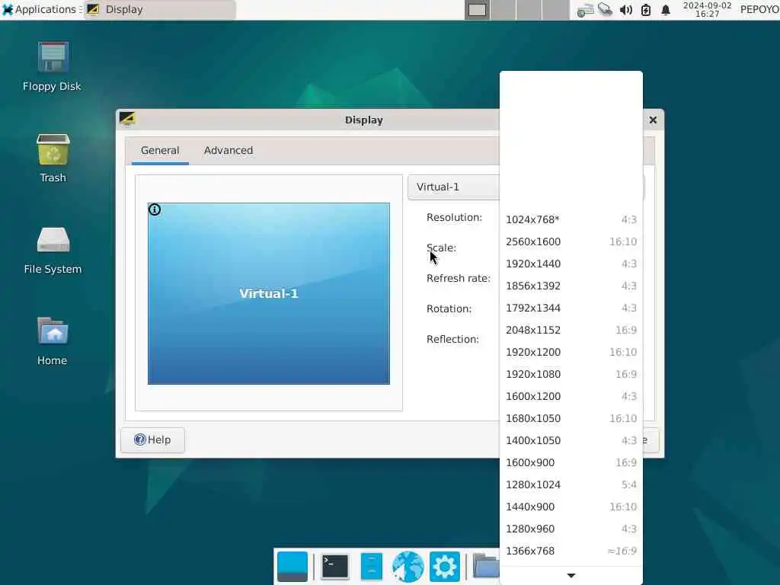The image size is (780, 585).
Task: Click the volume speaker tray icon
Action: (x=626, y=10)
